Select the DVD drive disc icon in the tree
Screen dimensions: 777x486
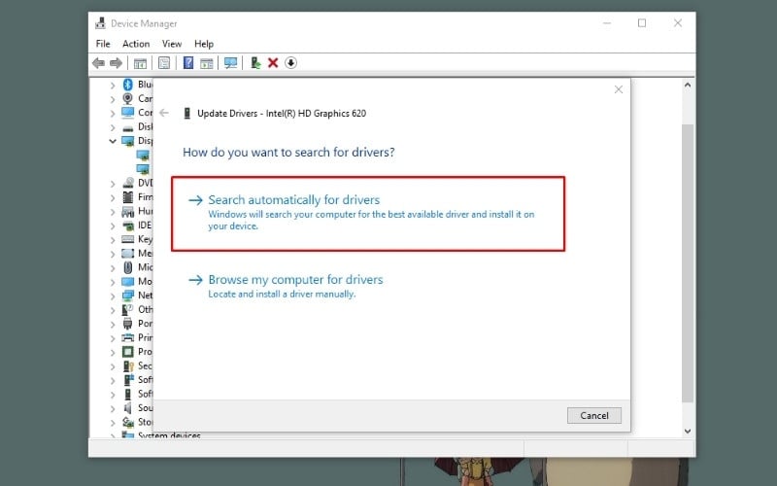pos(128,183)
